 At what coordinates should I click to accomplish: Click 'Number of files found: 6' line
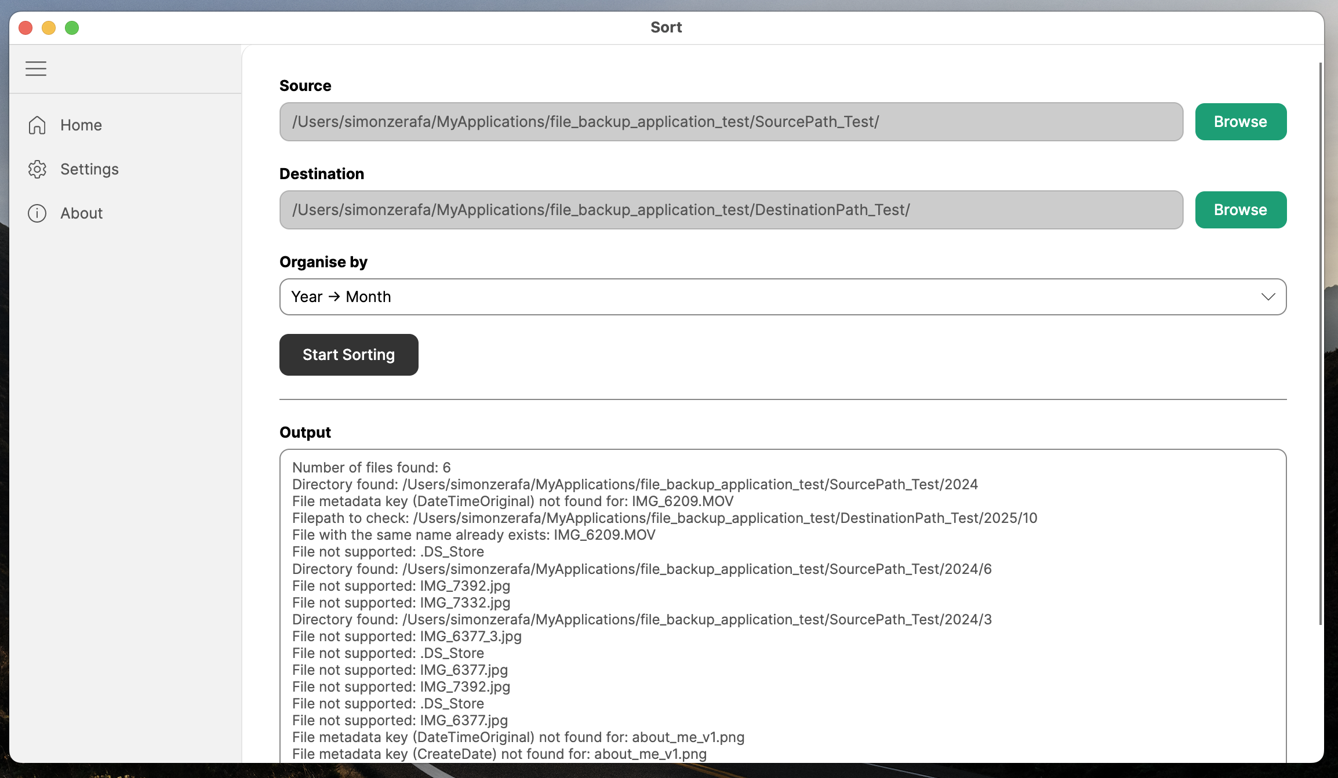[x=372, y=467]
